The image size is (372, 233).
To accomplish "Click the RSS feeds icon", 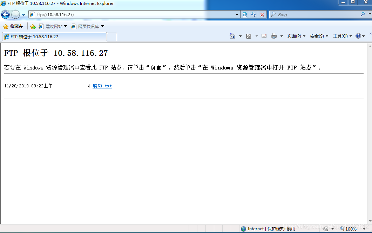I will tap(248, 36).
